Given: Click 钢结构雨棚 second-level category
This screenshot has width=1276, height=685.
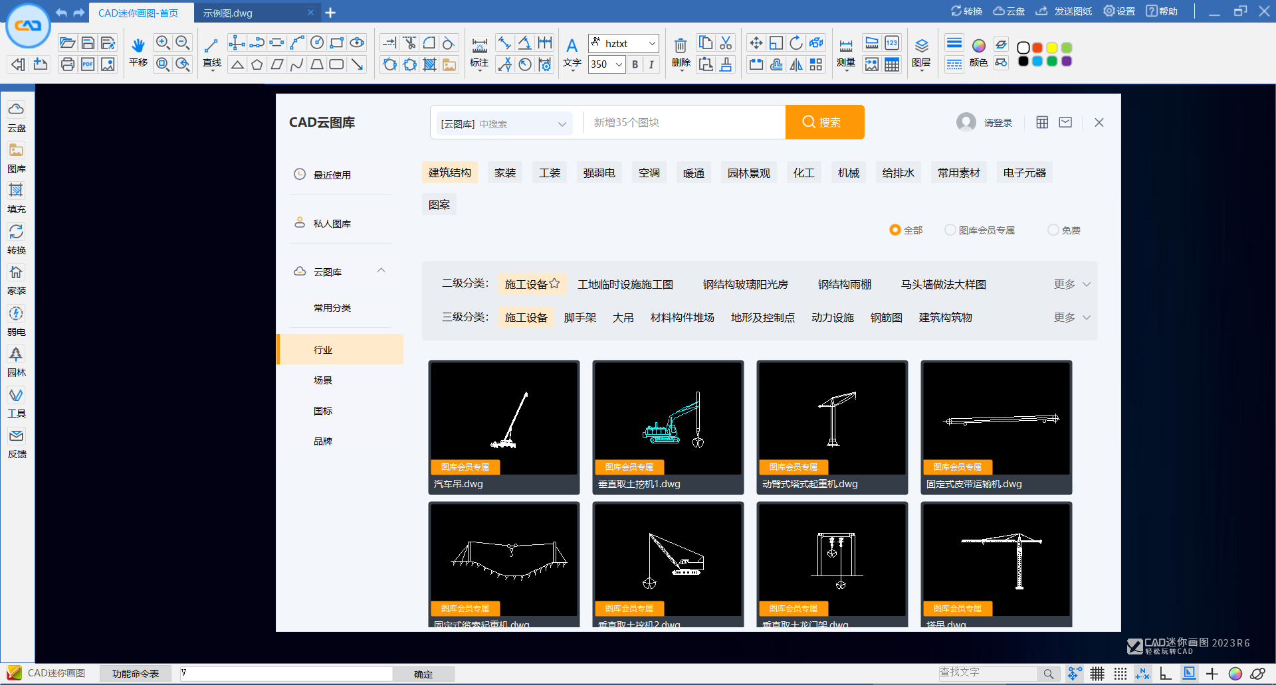Looking at the screenshot, I should (845, 284).
